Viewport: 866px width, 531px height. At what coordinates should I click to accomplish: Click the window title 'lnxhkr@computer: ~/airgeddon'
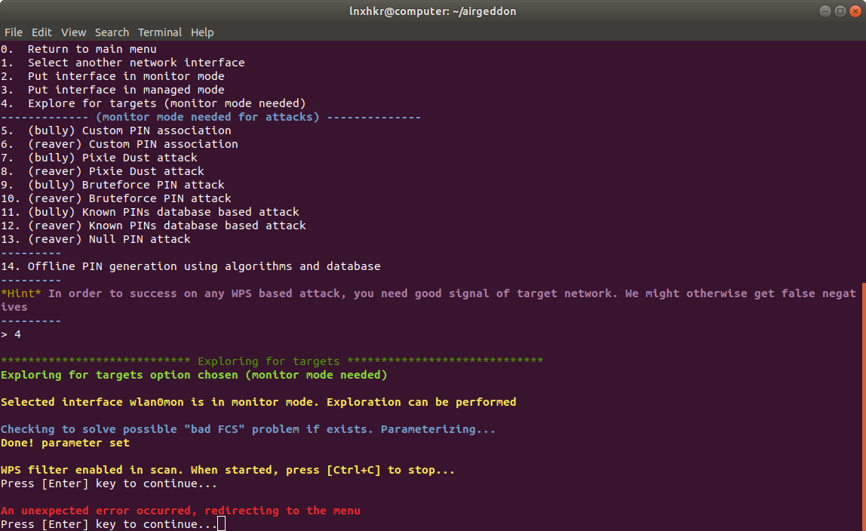432,11
